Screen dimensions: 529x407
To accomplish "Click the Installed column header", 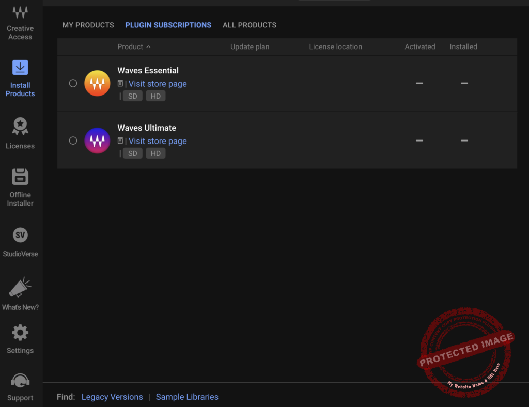I will coord(463,47).
